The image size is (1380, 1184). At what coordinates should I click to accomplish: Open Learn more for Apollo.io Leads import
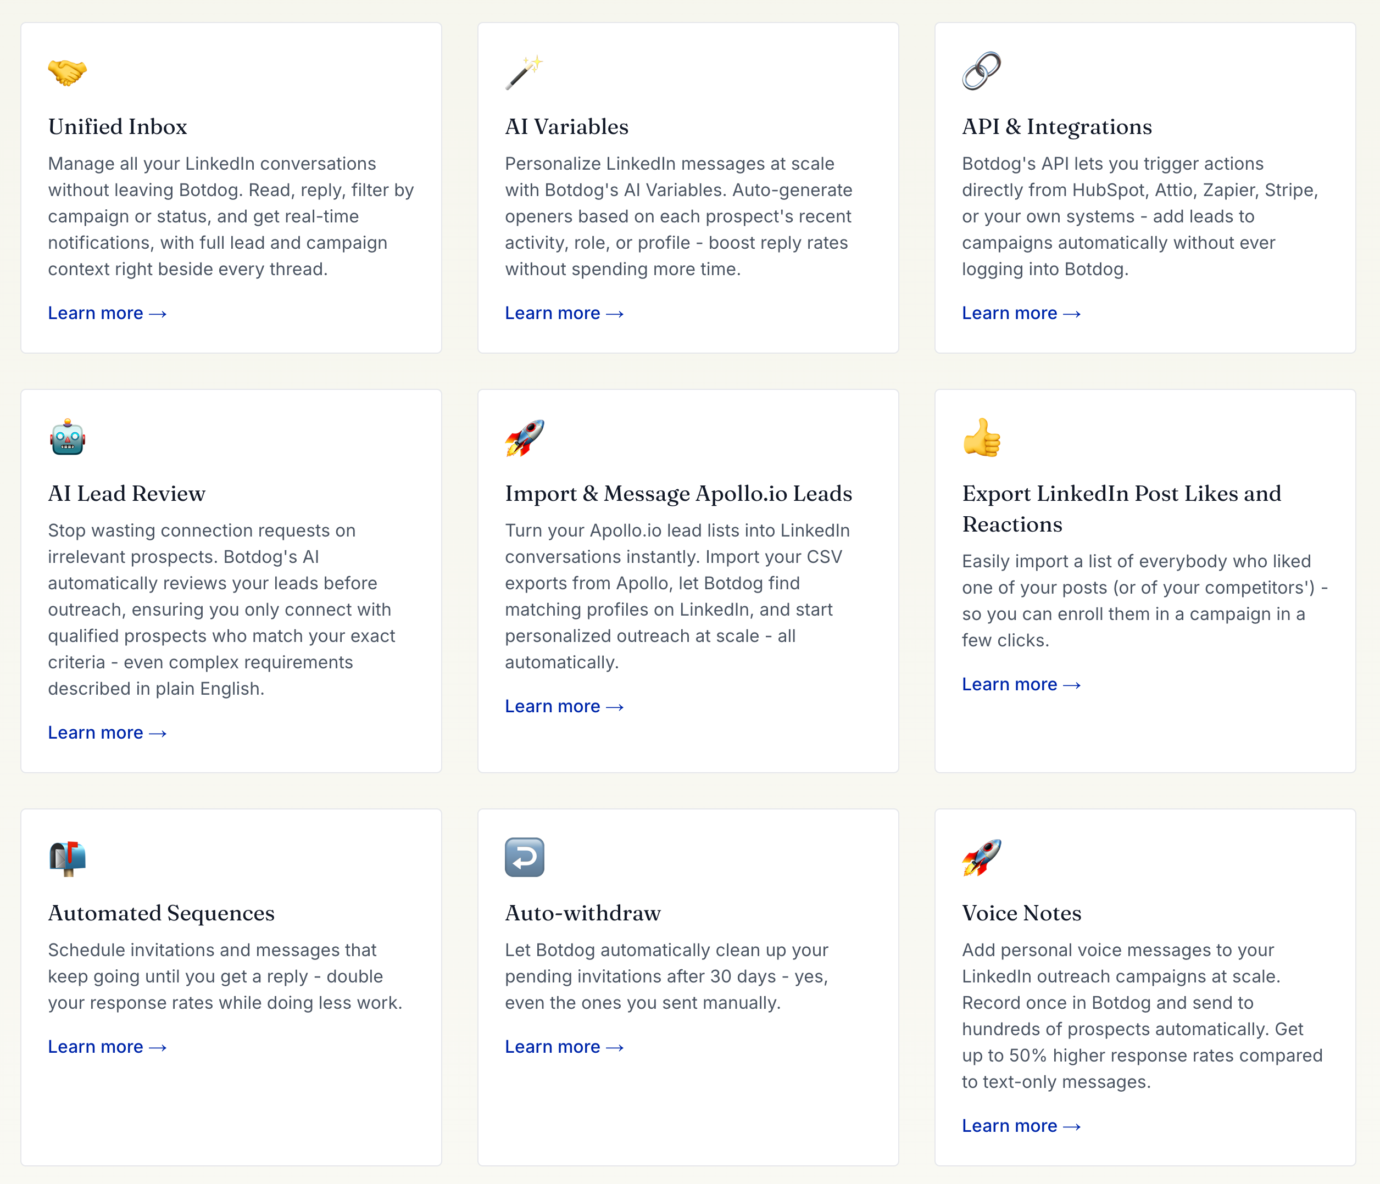(x=564, y=706)
